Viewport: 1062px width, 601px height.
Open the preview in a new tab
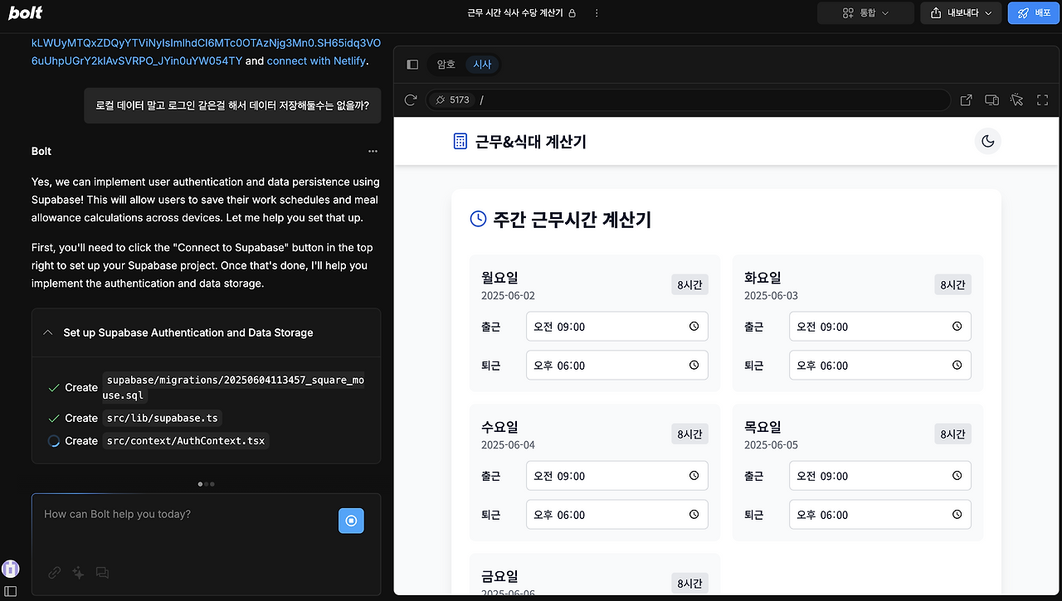pos(966,99)
